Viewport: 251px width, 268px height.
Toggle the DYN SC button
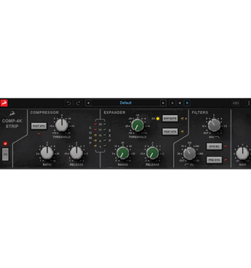[x=214, y=147]
